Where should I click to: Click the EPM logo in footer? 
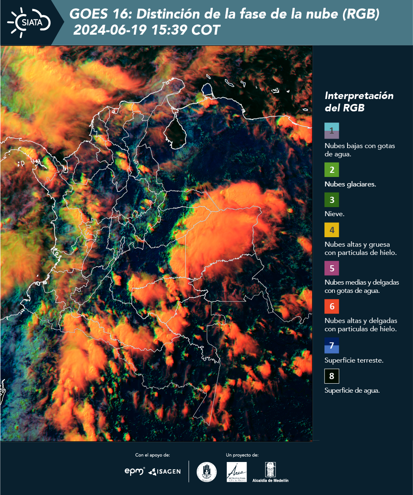pos(135,471)
